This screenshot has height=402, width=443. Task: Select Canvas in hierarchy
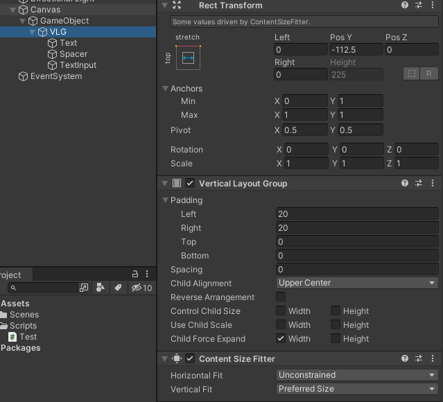point(46,10)
